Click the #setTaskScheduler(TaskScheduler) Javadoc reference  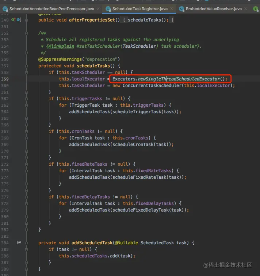click(x=117, y=46)
